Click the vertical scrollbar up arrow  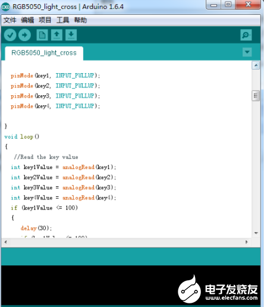coord(256,65)
